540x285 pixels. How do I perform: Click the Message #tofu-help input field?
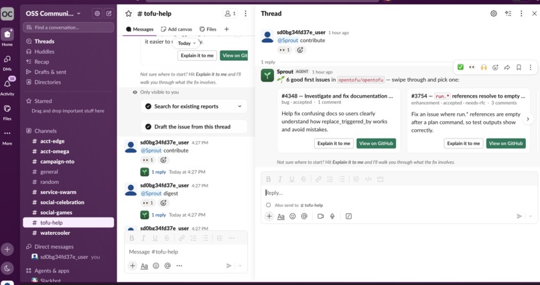pos(186,252)
